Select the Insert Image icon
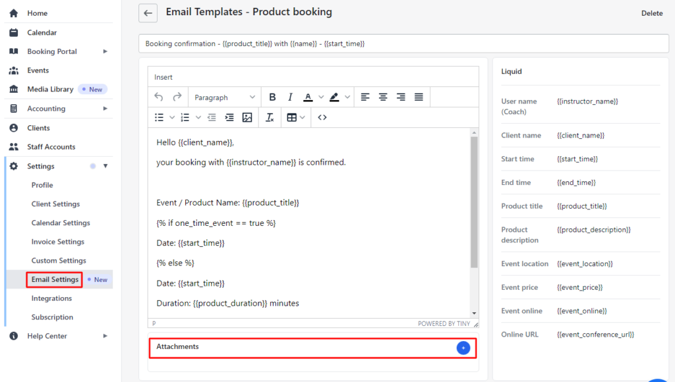675x382 pixels. [247, 117]
